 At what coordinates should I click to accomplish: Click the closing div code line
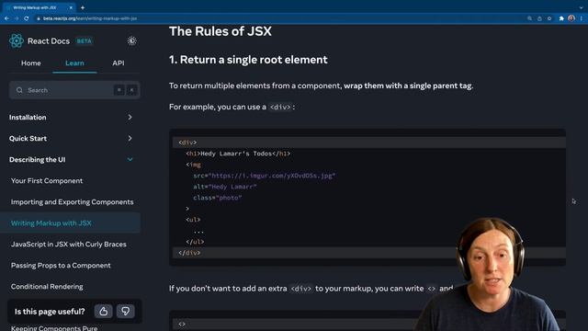coord(369,253)
